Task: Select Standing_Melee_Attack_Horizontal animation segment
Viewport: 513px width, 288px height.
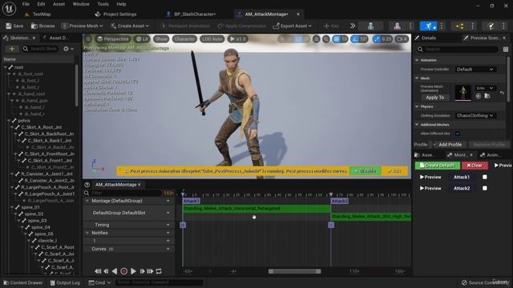Action: click(x=256, y=208)
